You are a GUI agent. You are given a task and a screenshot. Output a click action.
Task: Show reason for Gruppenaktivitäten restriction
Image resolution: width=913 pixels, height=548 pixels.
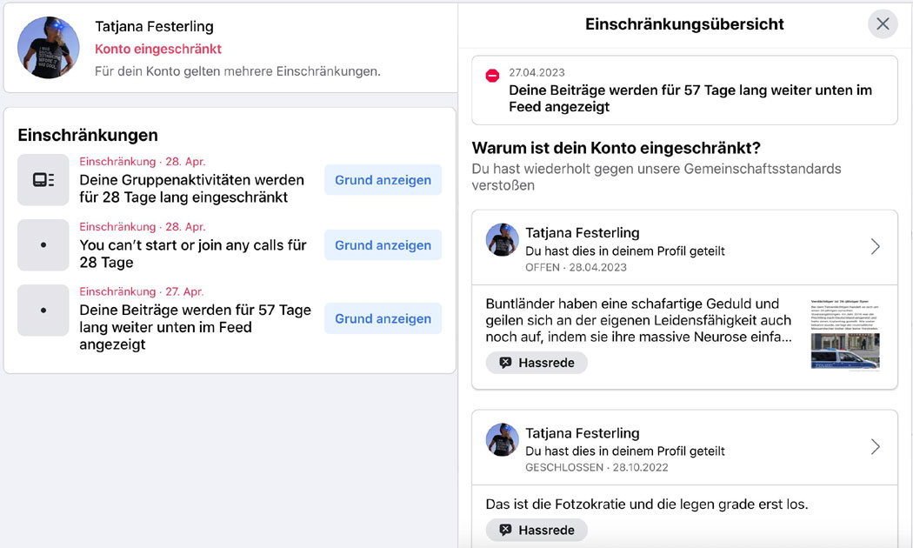click(383, 180)
